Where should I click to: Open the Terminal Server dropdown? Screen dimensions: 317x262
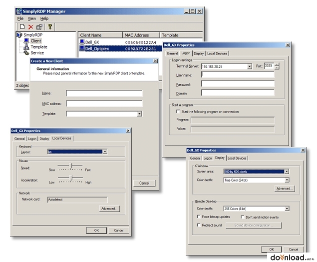pyautogui.click(x=250, y=66)
